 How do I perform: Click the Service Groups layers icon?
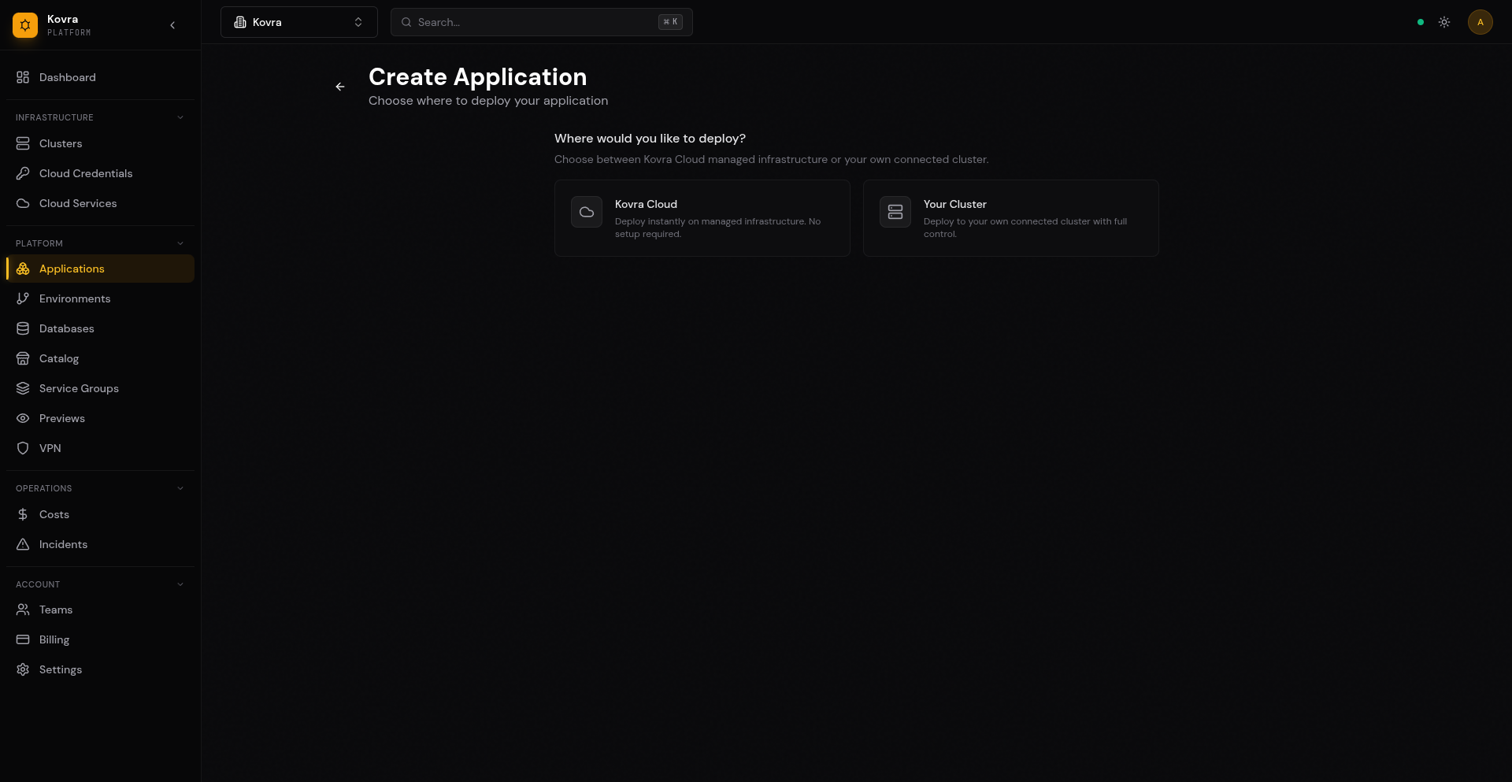23,388
